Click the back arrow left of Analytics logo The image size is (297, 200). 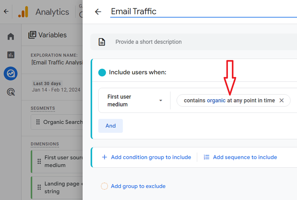(6, 11)
